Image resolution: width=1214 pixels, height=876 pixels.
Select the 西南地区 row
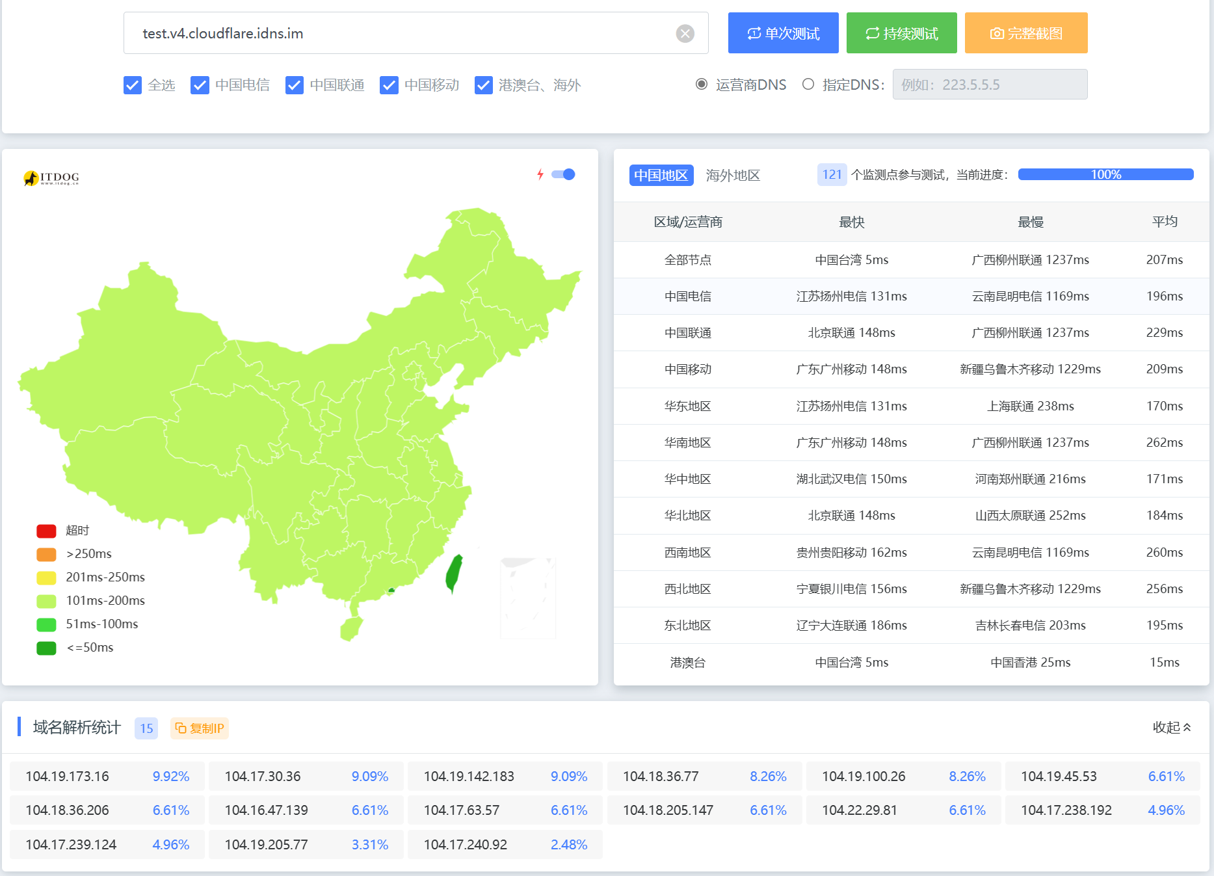point(911,552)
